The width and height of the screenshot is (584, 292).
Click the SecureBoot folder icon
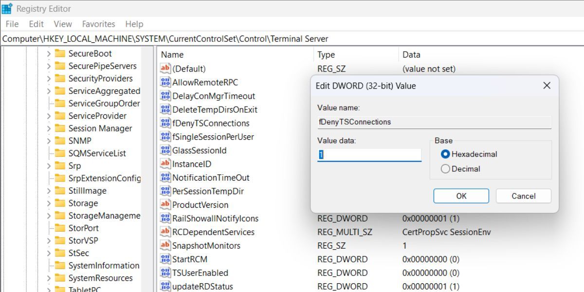pos(60,54)
